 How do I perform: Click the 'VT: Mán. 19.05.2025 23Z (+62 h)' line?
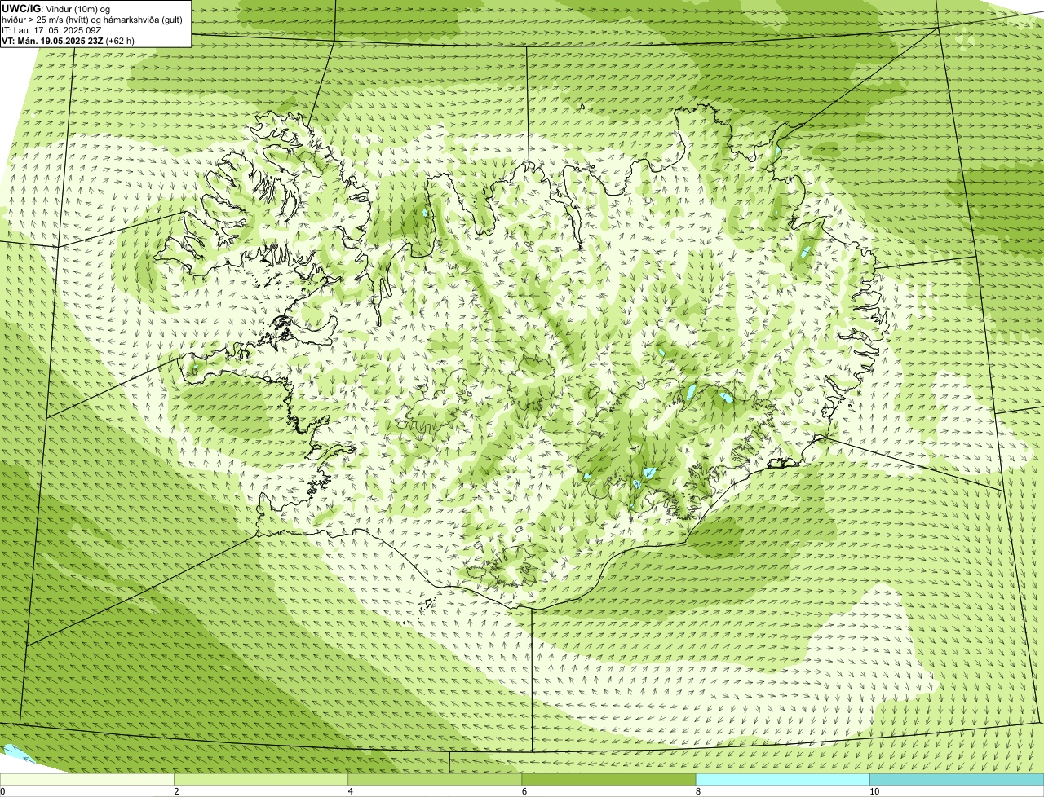coord(69,41)
